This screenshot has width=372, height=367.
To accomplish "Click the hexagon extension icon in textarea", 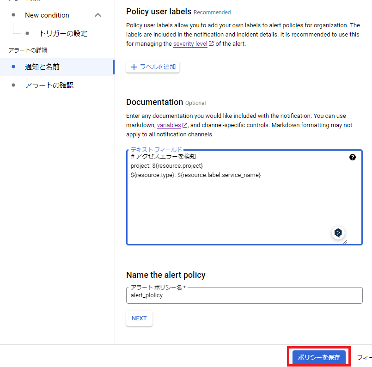I will [x=338, y=232].
